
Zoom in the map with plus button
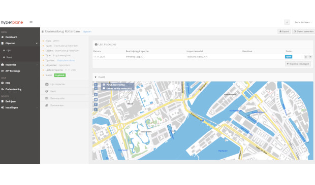pos(96,85)
